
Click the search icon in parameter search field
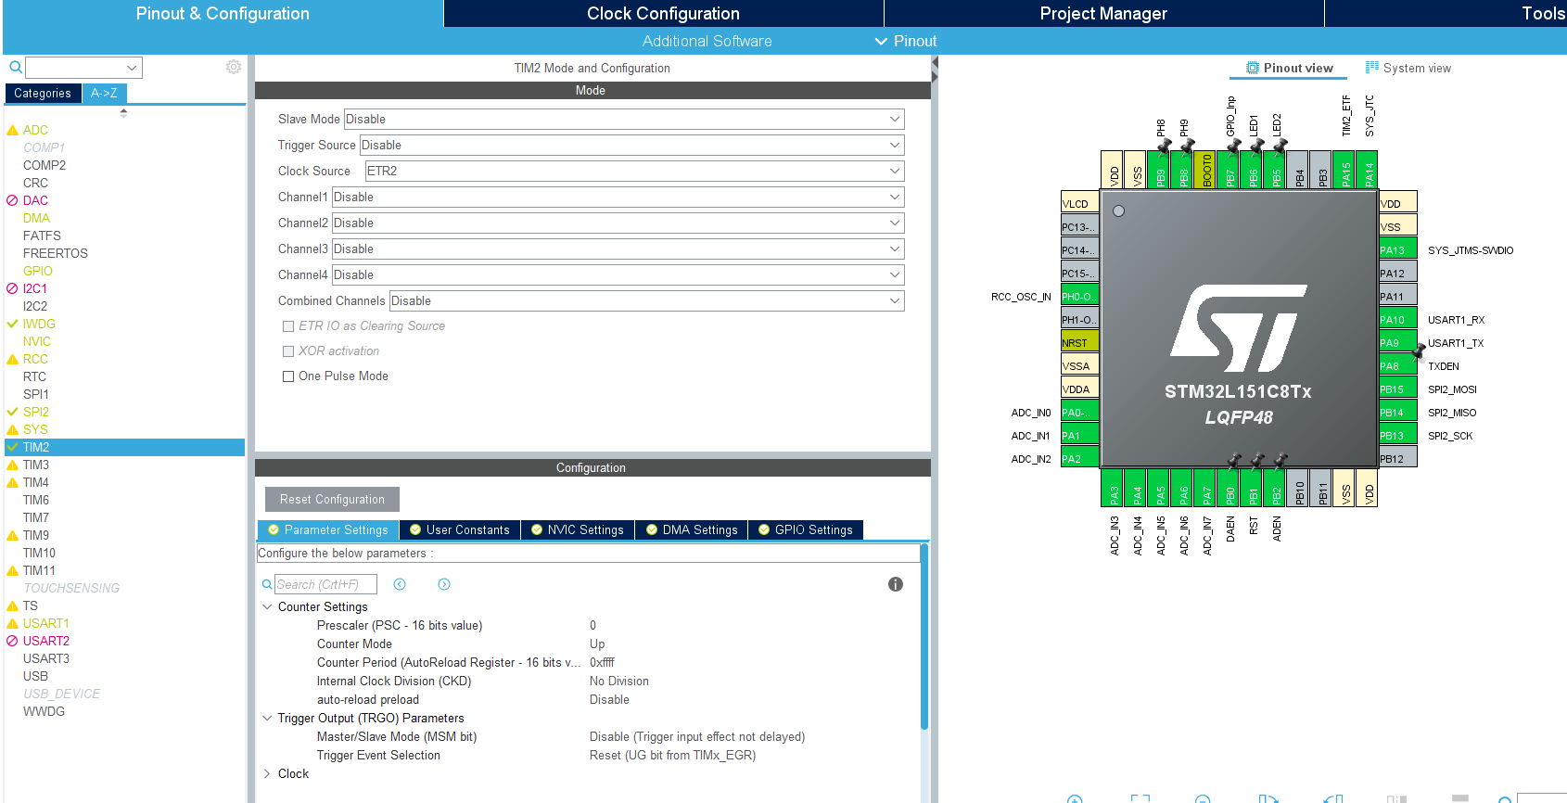267,584
